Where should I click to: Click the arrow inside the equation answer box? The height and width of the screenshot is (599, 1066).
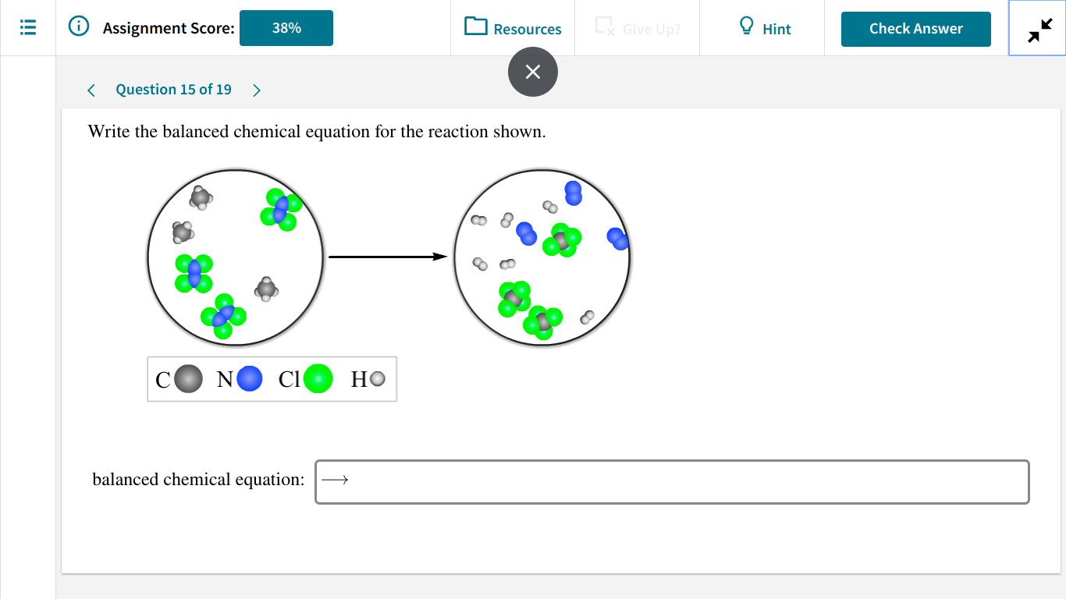pos(336,480)
